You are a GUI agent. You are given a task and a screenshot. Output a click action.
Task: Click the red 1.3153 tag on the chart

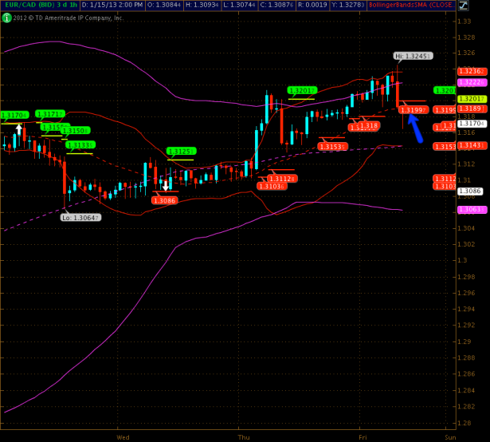[331, 146]
